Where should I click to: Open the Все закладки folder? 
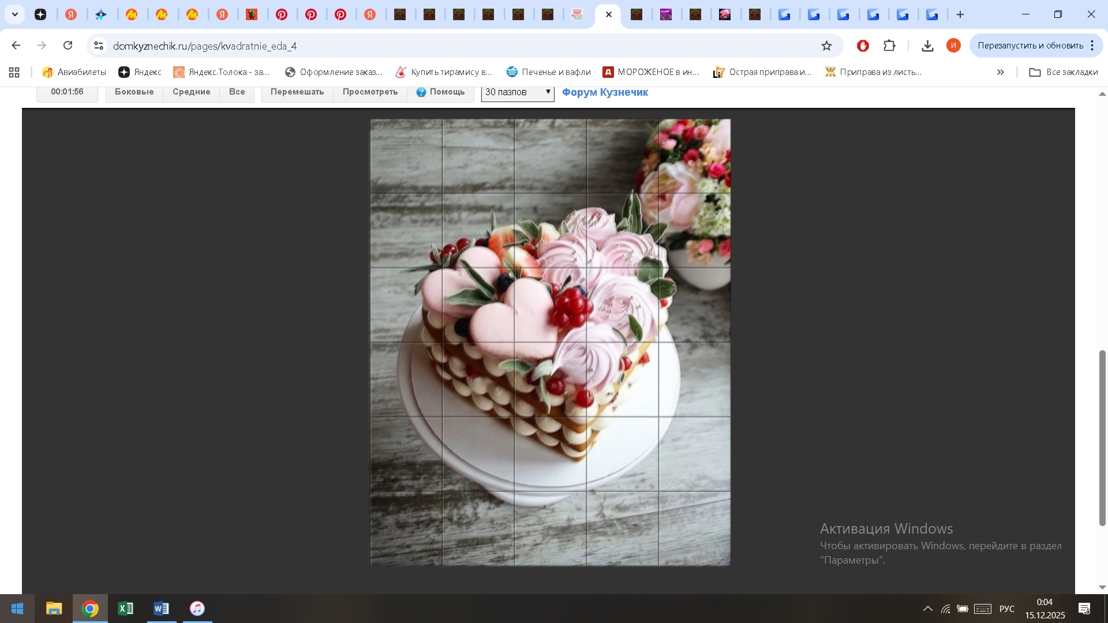pyautogui.click(x=1064, y=72)
